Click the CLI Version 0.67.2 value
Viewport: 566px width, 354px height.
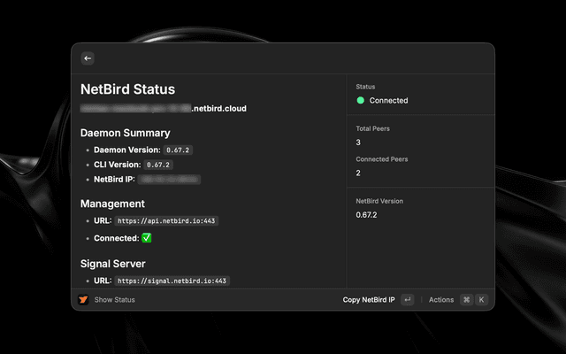158,165
